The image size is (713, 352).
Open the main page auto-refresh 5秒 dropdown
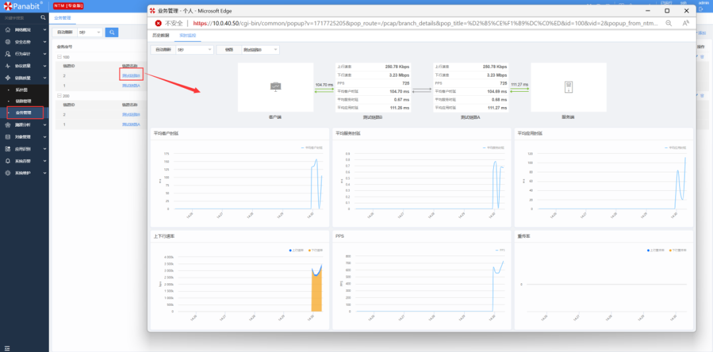coord(90,32)
